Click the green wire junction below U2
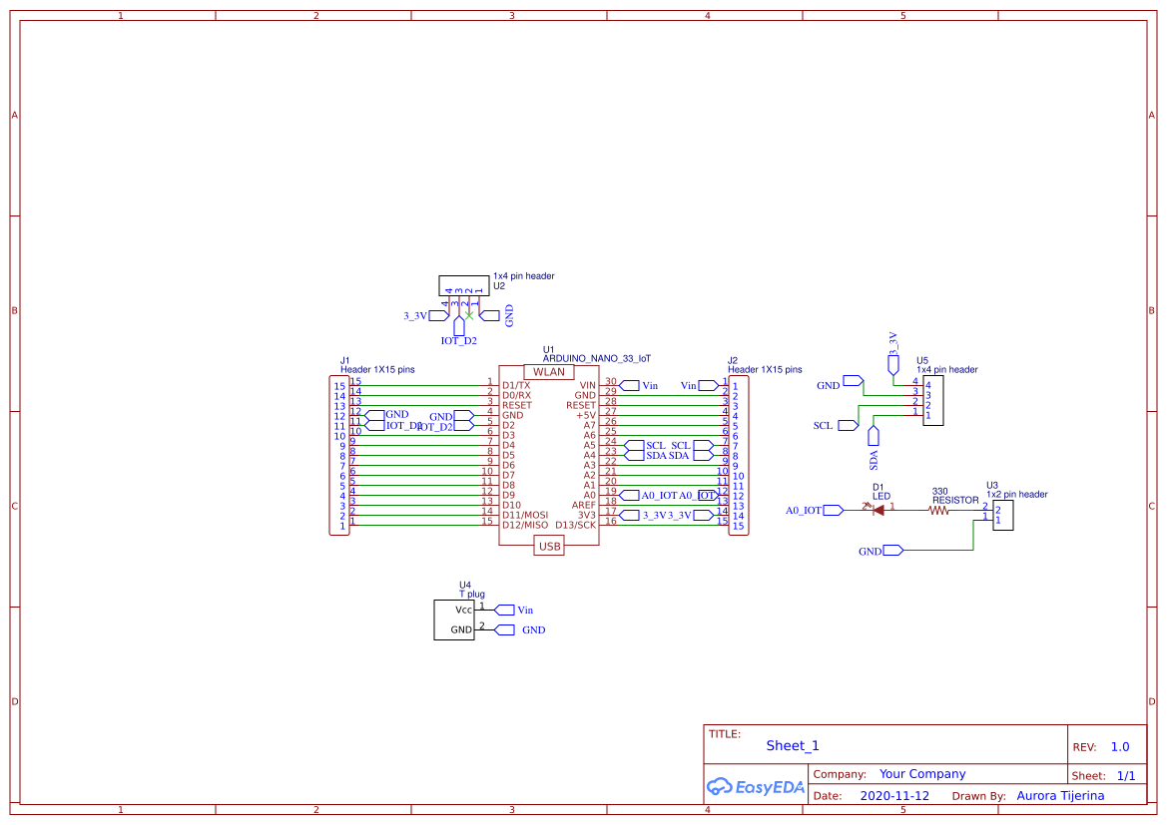This screenshot has width=1167, height=825. 468,313
